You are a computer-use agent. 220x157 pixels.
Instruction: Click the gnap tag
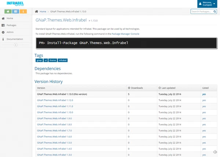coord(39,60)
